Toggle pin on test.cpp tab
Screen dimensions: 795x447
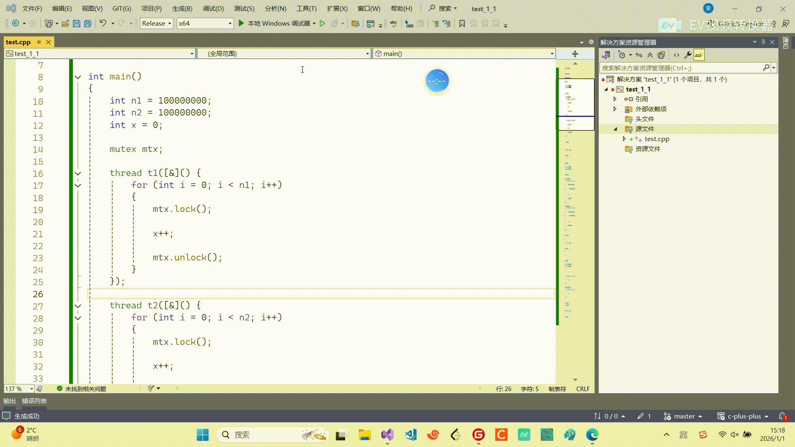[x=39, y=42]
